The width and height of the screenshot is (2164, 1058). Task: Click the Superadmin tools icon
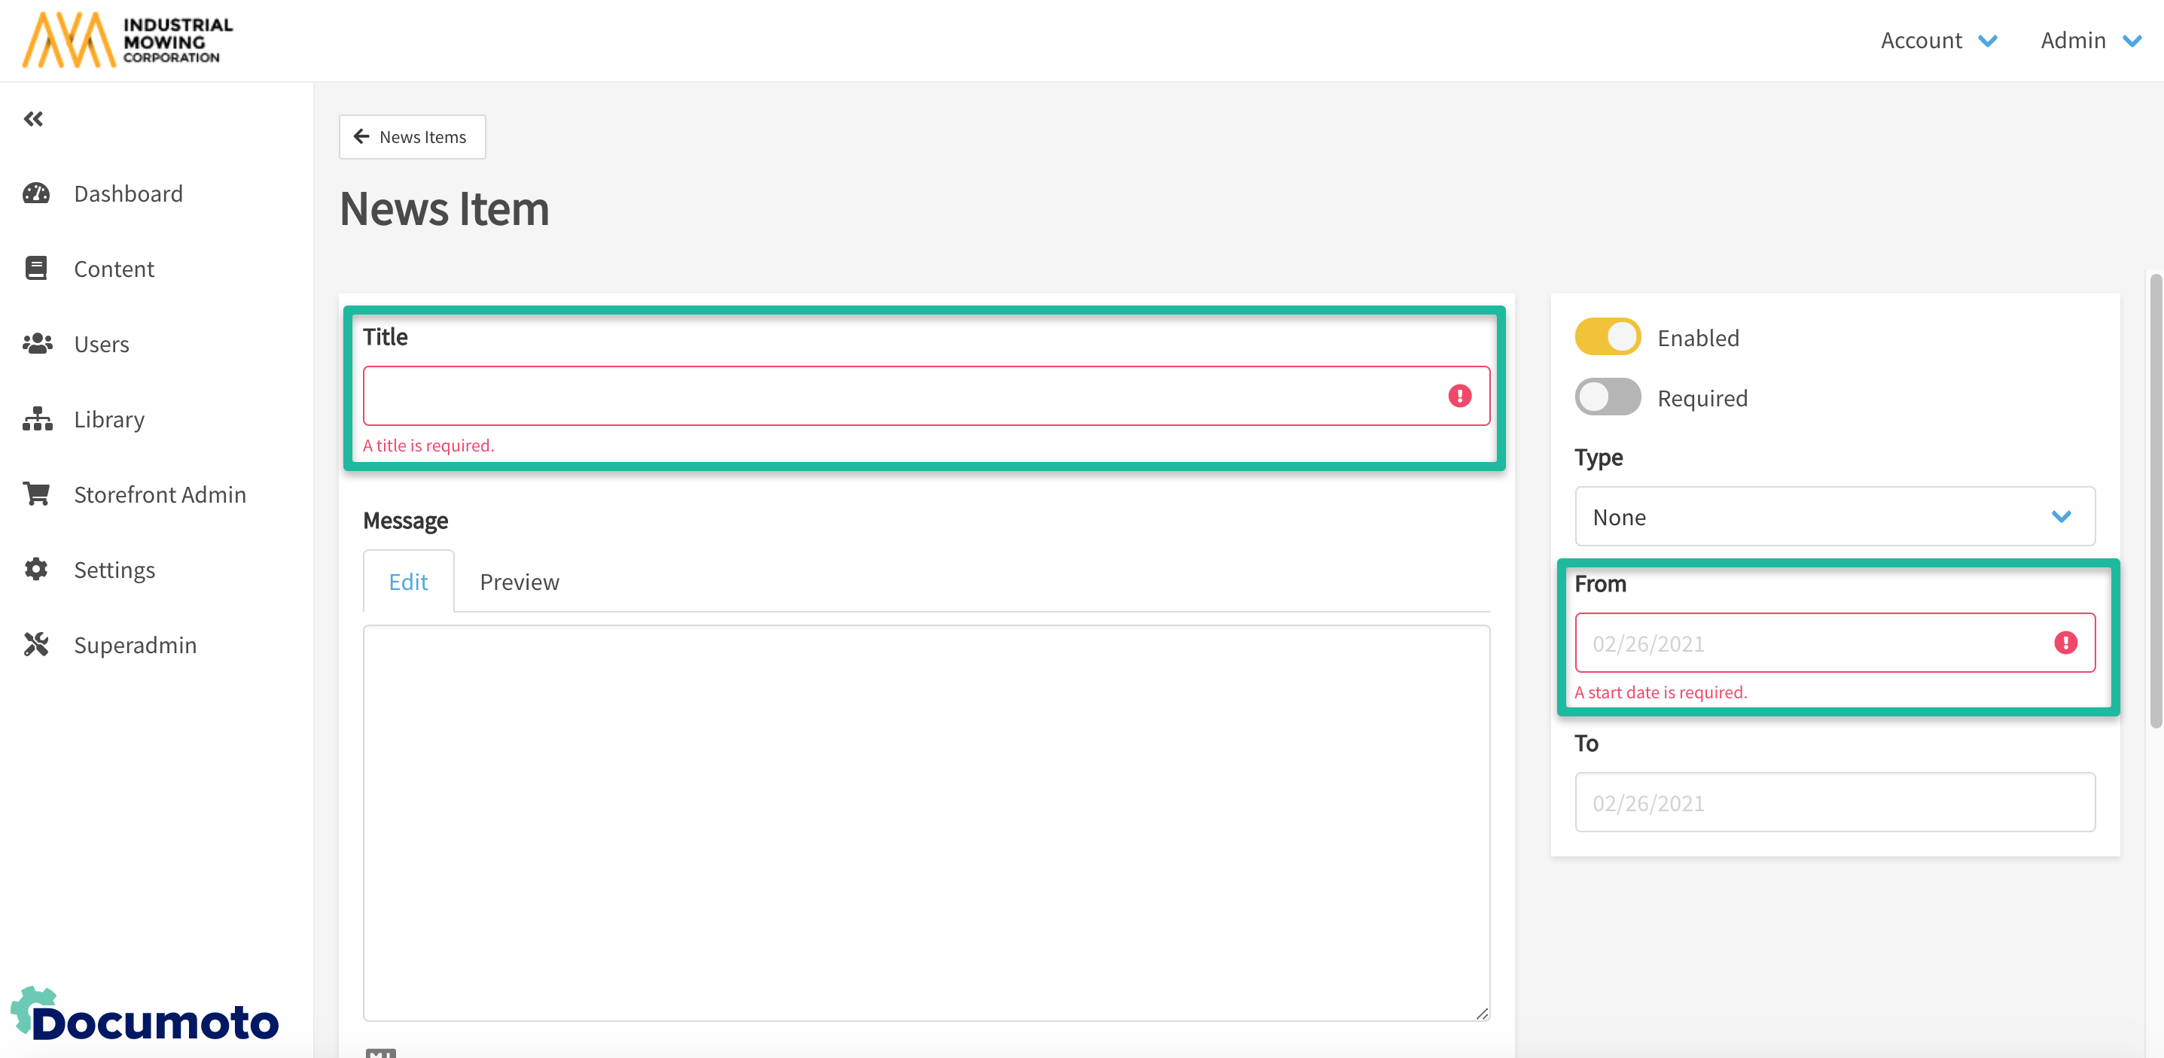[36, 645]
